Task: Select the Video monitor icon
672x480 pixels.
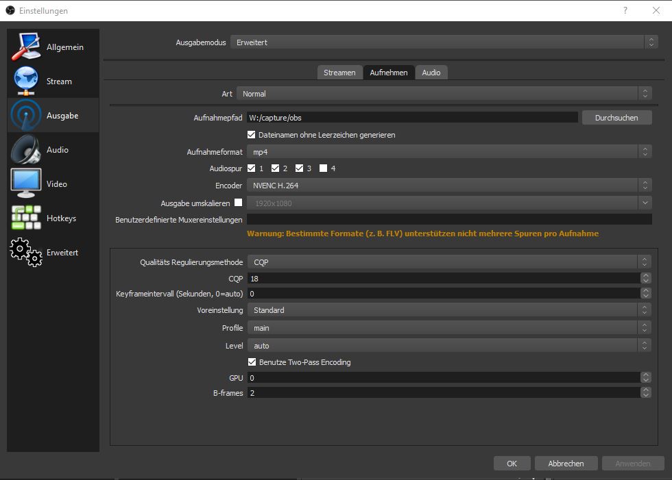Action: click(26, 184)
